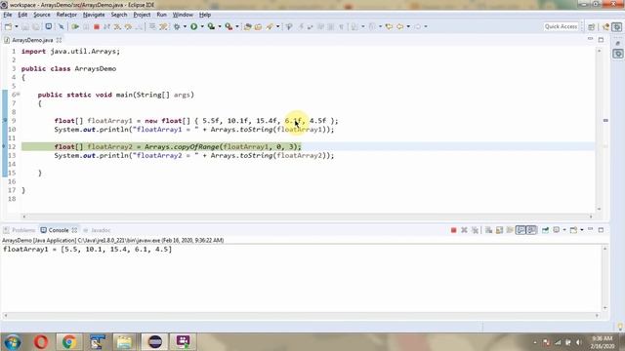Switch to the Java perspective icon
625x351 pixels.
pyautogui.click(x=605, y=26)
